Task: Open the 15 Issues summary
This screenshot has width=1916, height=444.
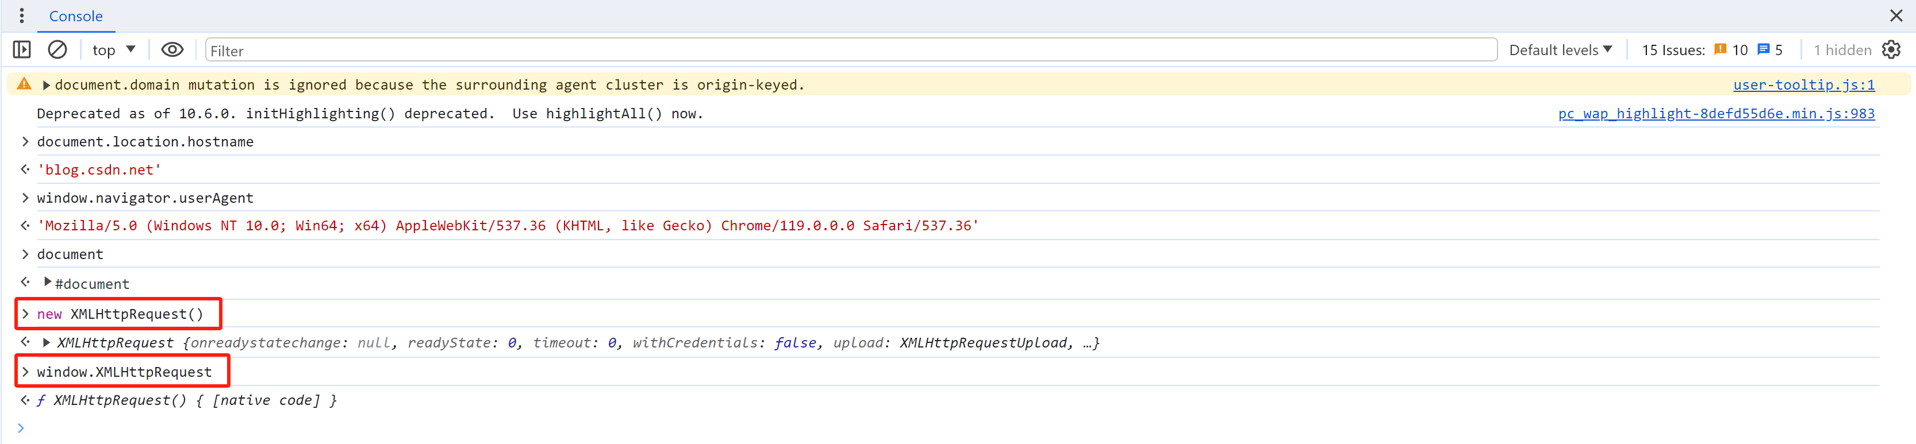Action: pos(1673,50)
